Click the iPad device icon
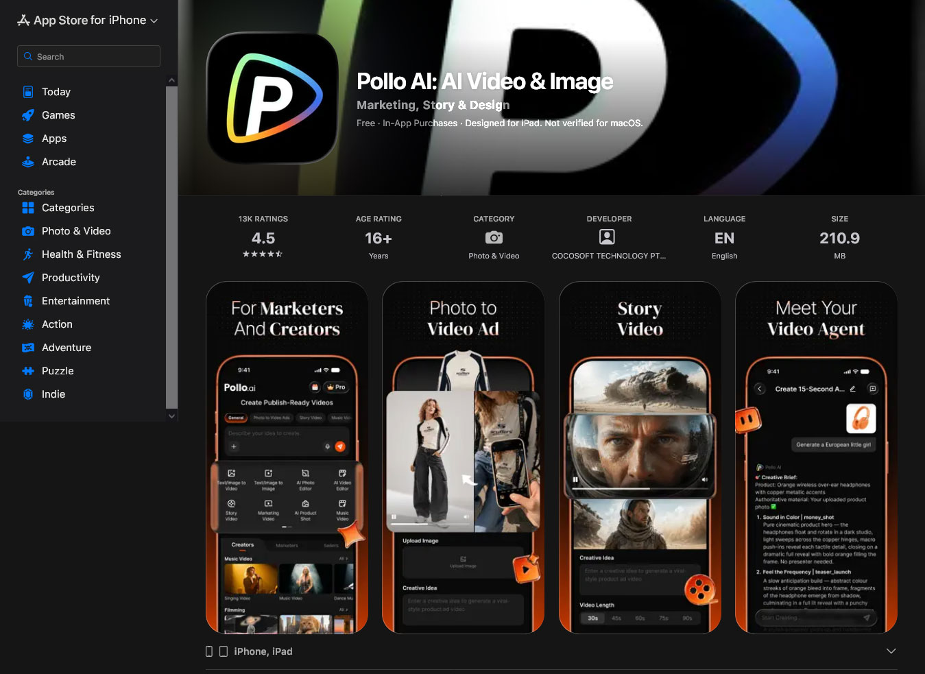 (x=224, y=651)
